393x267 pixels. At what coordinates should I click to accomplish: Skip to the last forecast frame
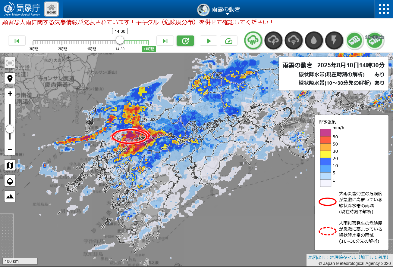click(165, 41)
